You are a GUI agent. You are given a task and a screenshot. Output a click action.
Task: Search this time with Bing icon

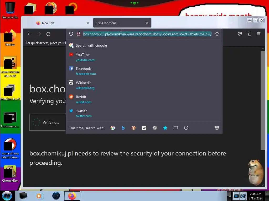tap(123, 128)
